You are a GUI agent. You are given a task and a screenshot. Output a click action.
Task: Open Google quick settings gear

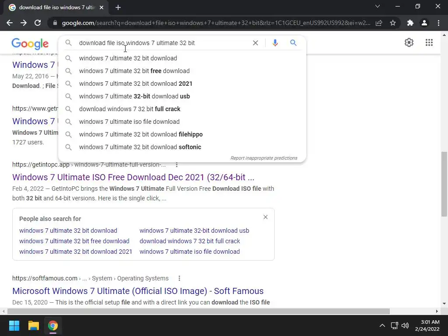click(409, 42)
